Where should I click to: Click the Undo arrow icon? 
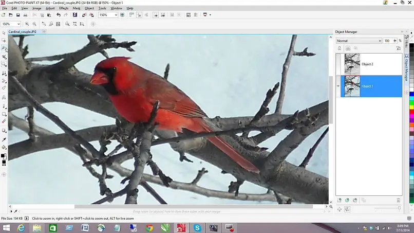pos(58,15)
